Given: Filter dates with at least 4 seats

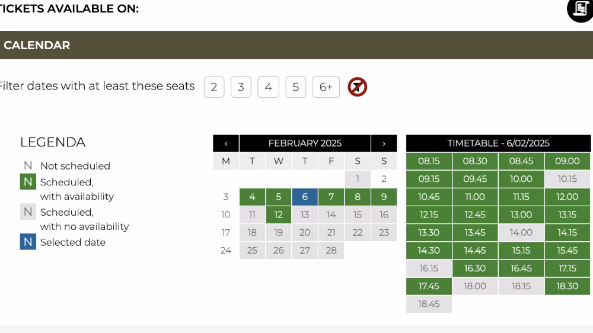Looking at the screenshot, I should point(268,87).
